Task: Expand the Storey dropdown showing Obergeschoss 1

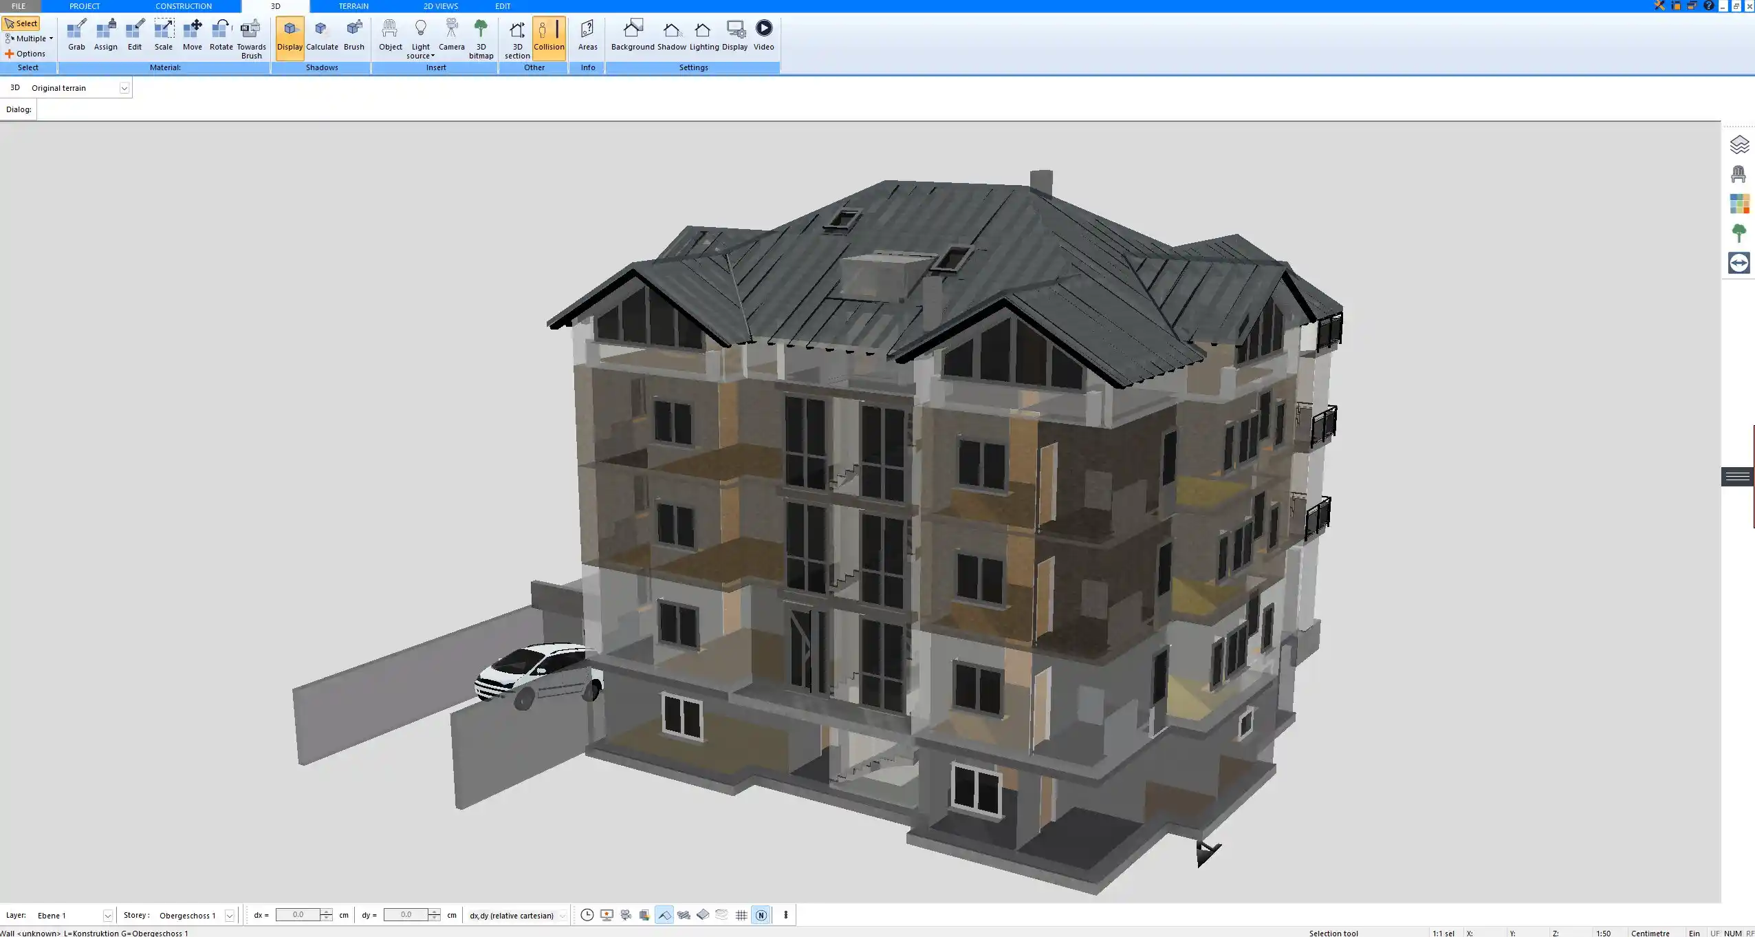Action: point(229,915)
